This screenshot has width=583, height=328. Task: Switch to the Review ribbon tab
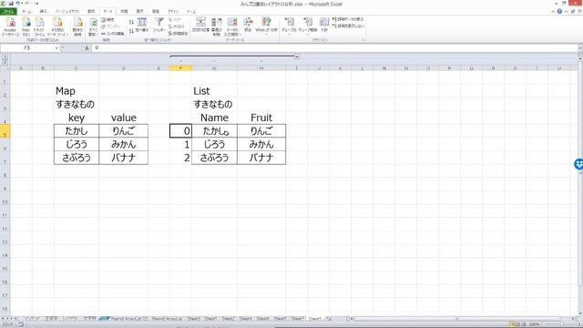pos(124,12)
